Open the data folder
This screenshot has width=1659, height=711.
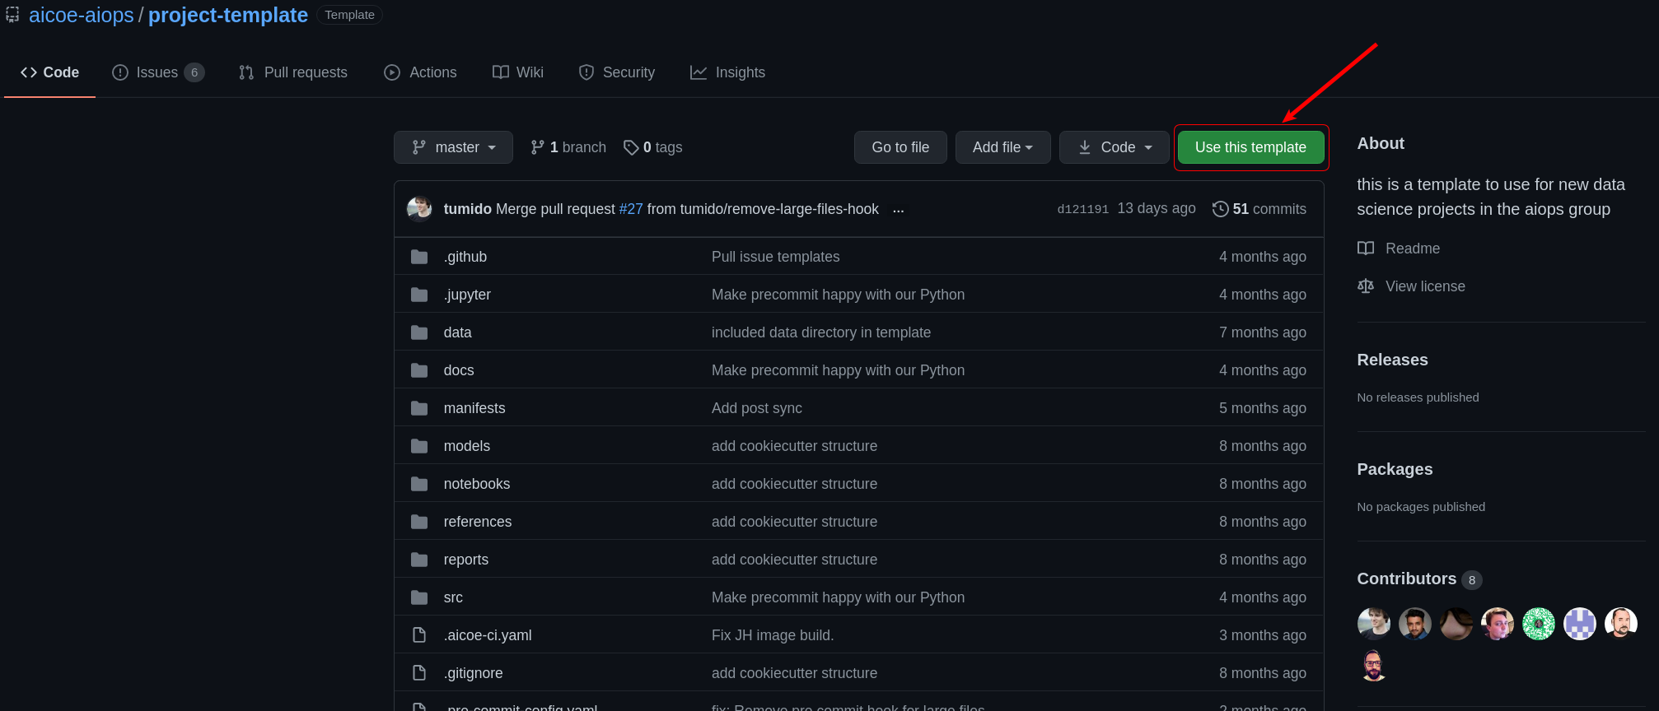458,332
